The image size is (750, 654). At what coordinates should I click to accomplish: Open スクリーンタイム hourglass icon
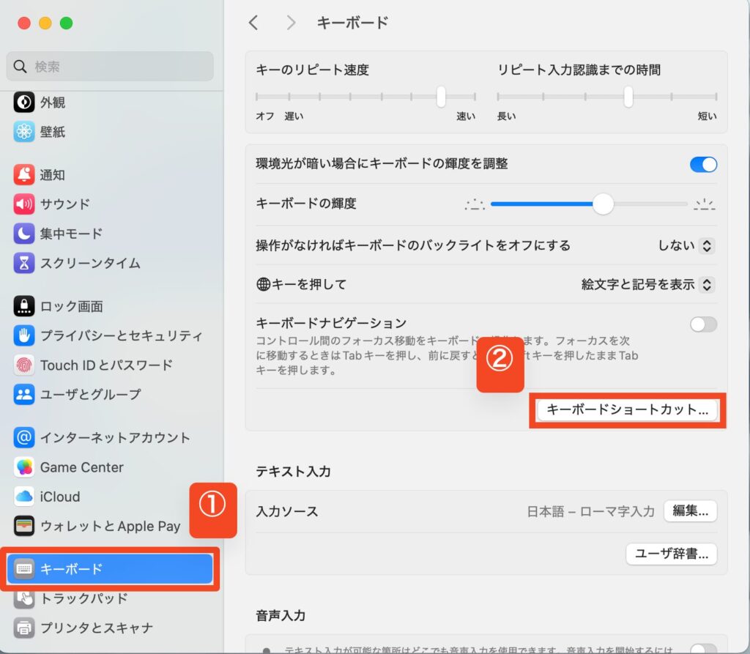pyautogui.click(x=24, y=263)
